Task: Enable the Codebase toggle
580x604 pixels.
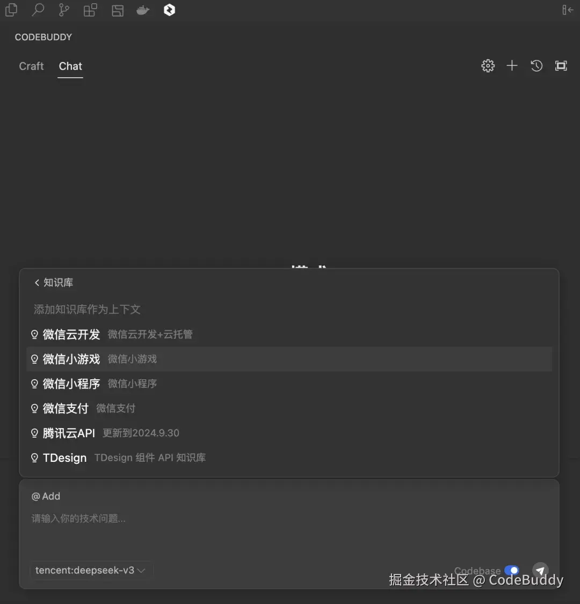Action: pyautogui.click(x=512, y=570)
